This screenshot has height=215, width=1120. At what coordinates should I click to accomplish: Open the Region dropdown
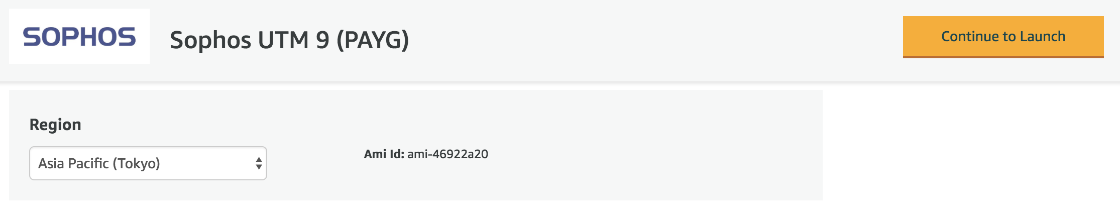[x=148, y=163]
